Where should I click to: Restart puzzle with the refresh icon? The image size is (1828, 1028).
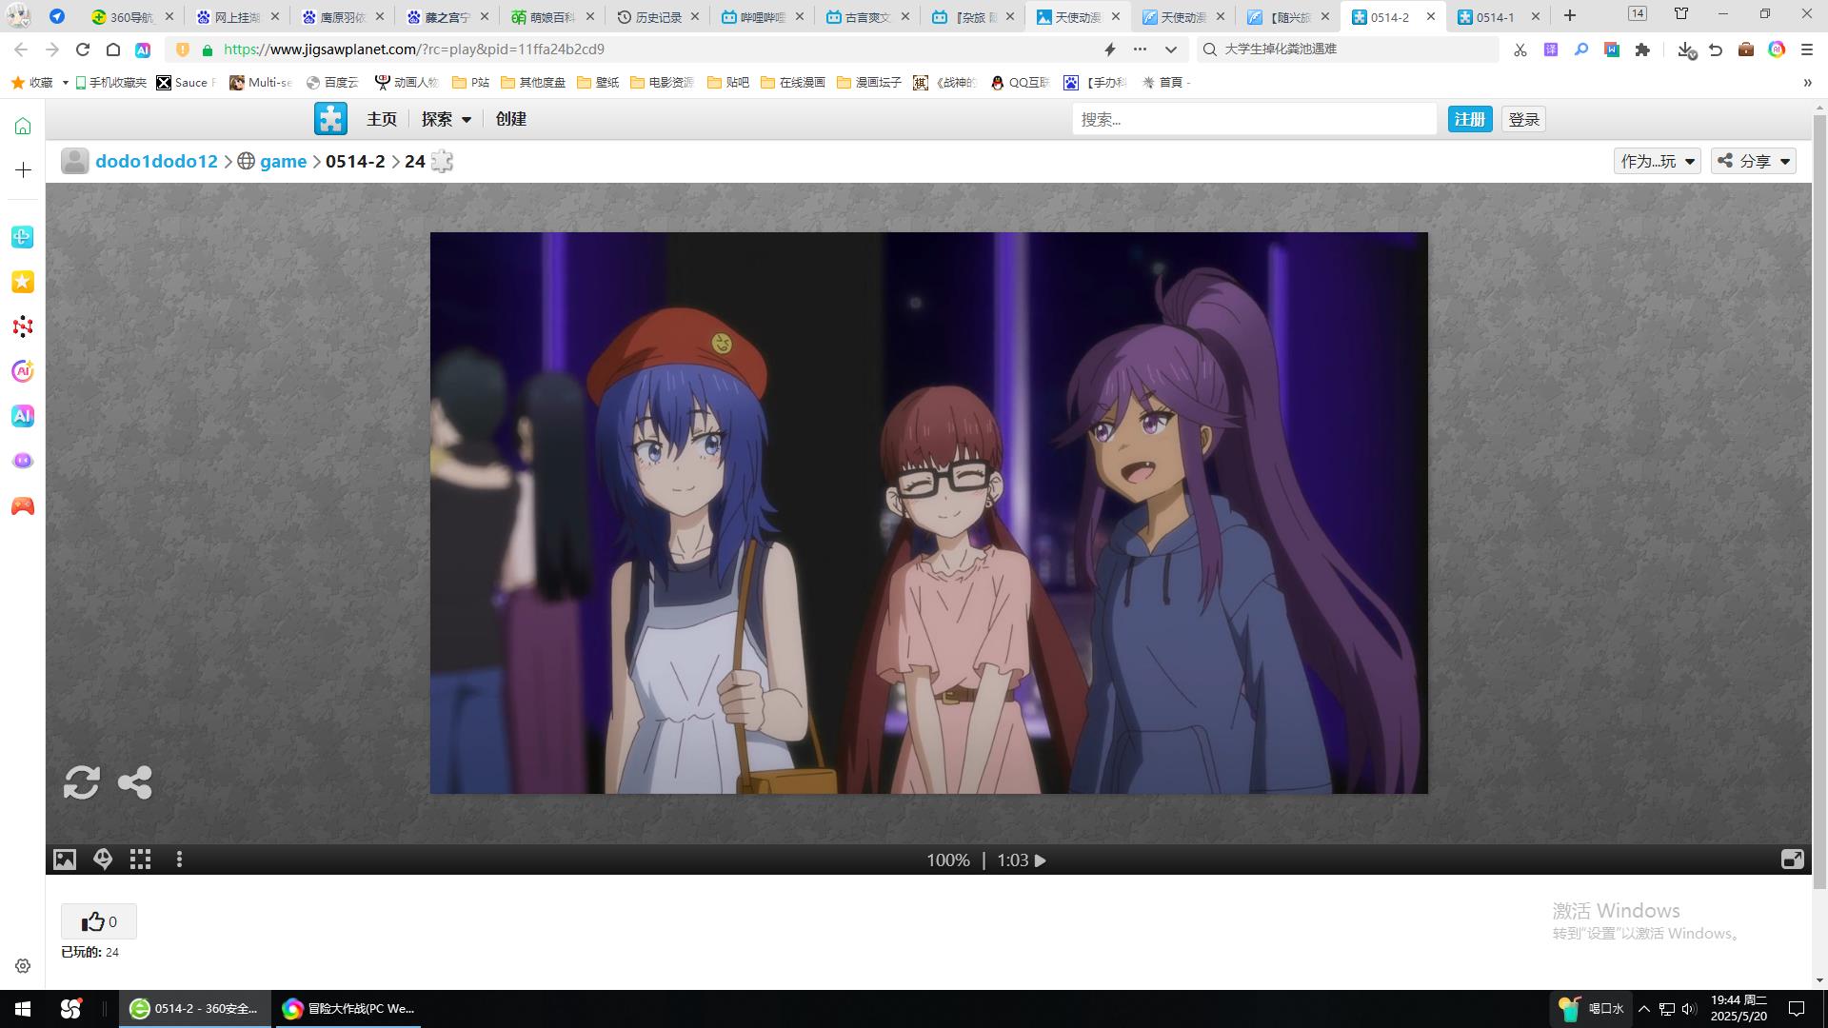coord(82,782)
